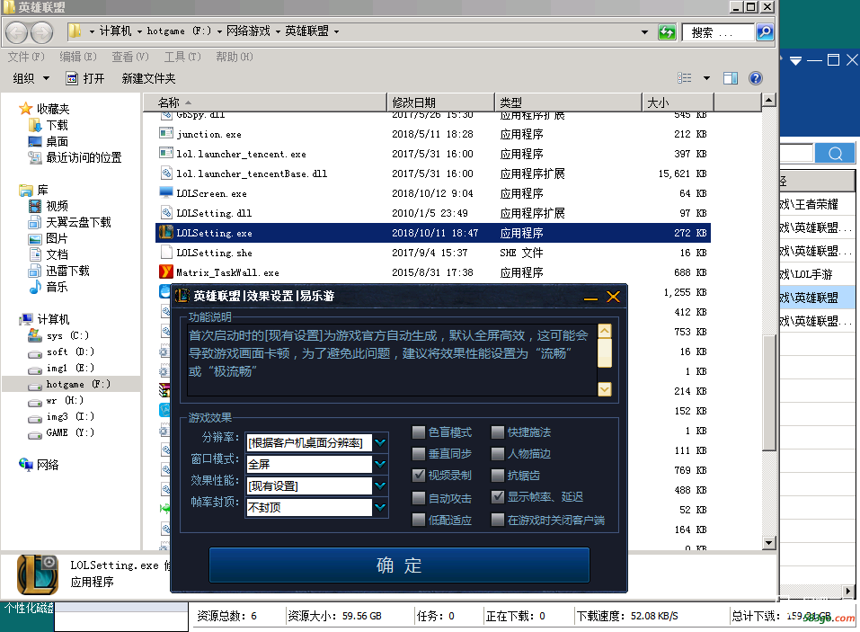The height and width of the screenshot is (632, 860).
Task: Open 最近访问的位置 icon in the sidebar
Action: click(35, 158)
